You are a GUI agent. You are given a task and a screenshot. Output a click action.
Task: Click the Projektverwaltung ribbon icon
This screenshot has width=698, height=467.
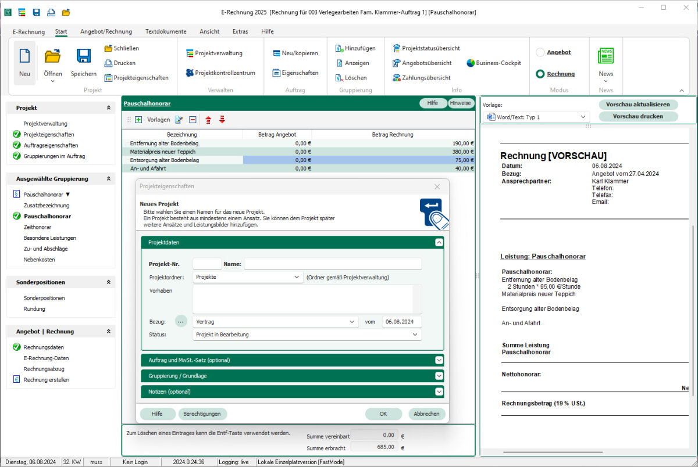coord(190,53)
